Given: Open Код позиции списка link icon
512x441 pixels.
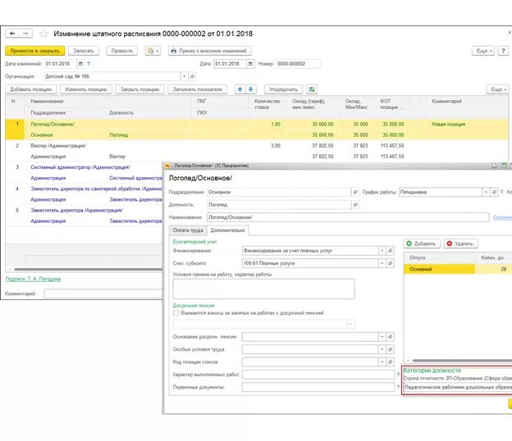Looking at the screenshot, I should pyautogui.click(x=390, y=361).
